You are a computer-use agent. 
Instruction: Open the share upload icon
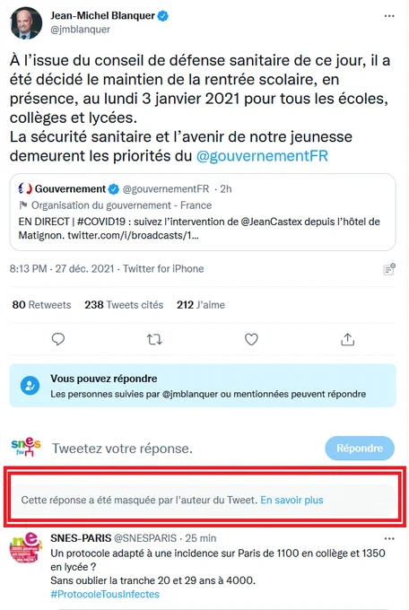pos(347,339)
